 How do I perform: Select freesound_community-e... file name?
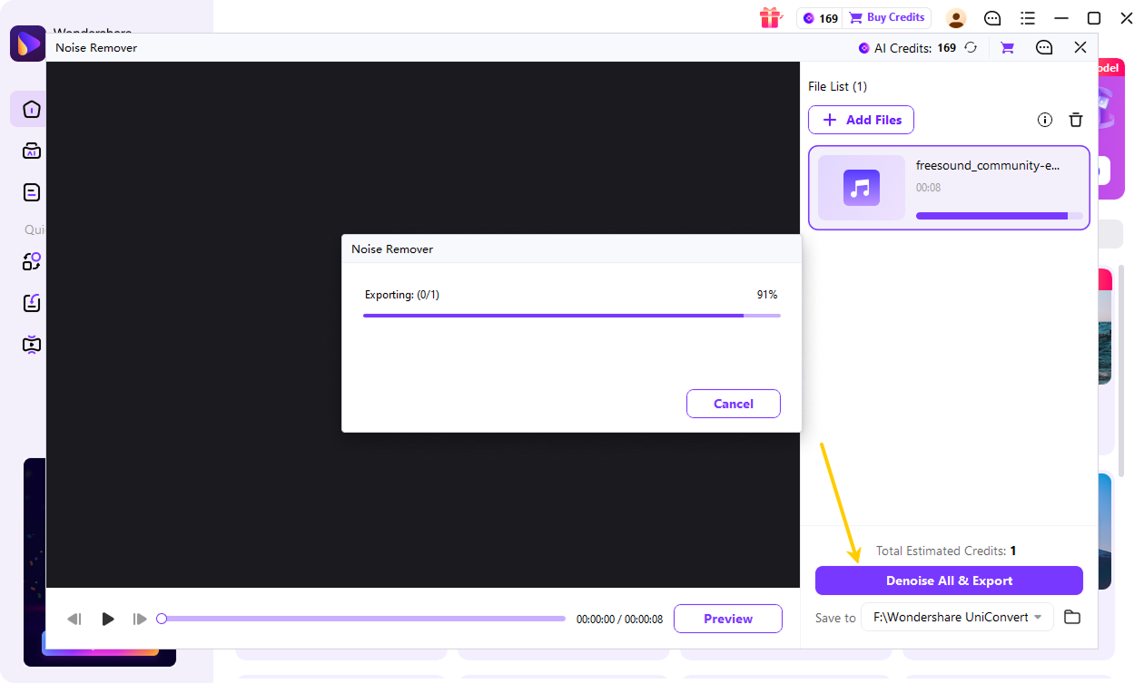tap(988, 166)
